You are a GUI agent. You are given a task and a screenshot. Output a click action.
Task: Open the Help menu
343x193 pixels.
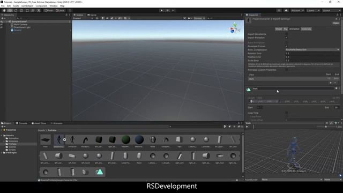[x=62, y=6]
